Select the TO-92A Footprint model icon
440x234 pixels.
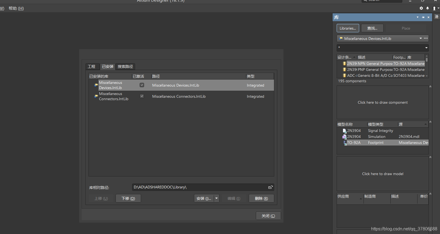(345, 143)
